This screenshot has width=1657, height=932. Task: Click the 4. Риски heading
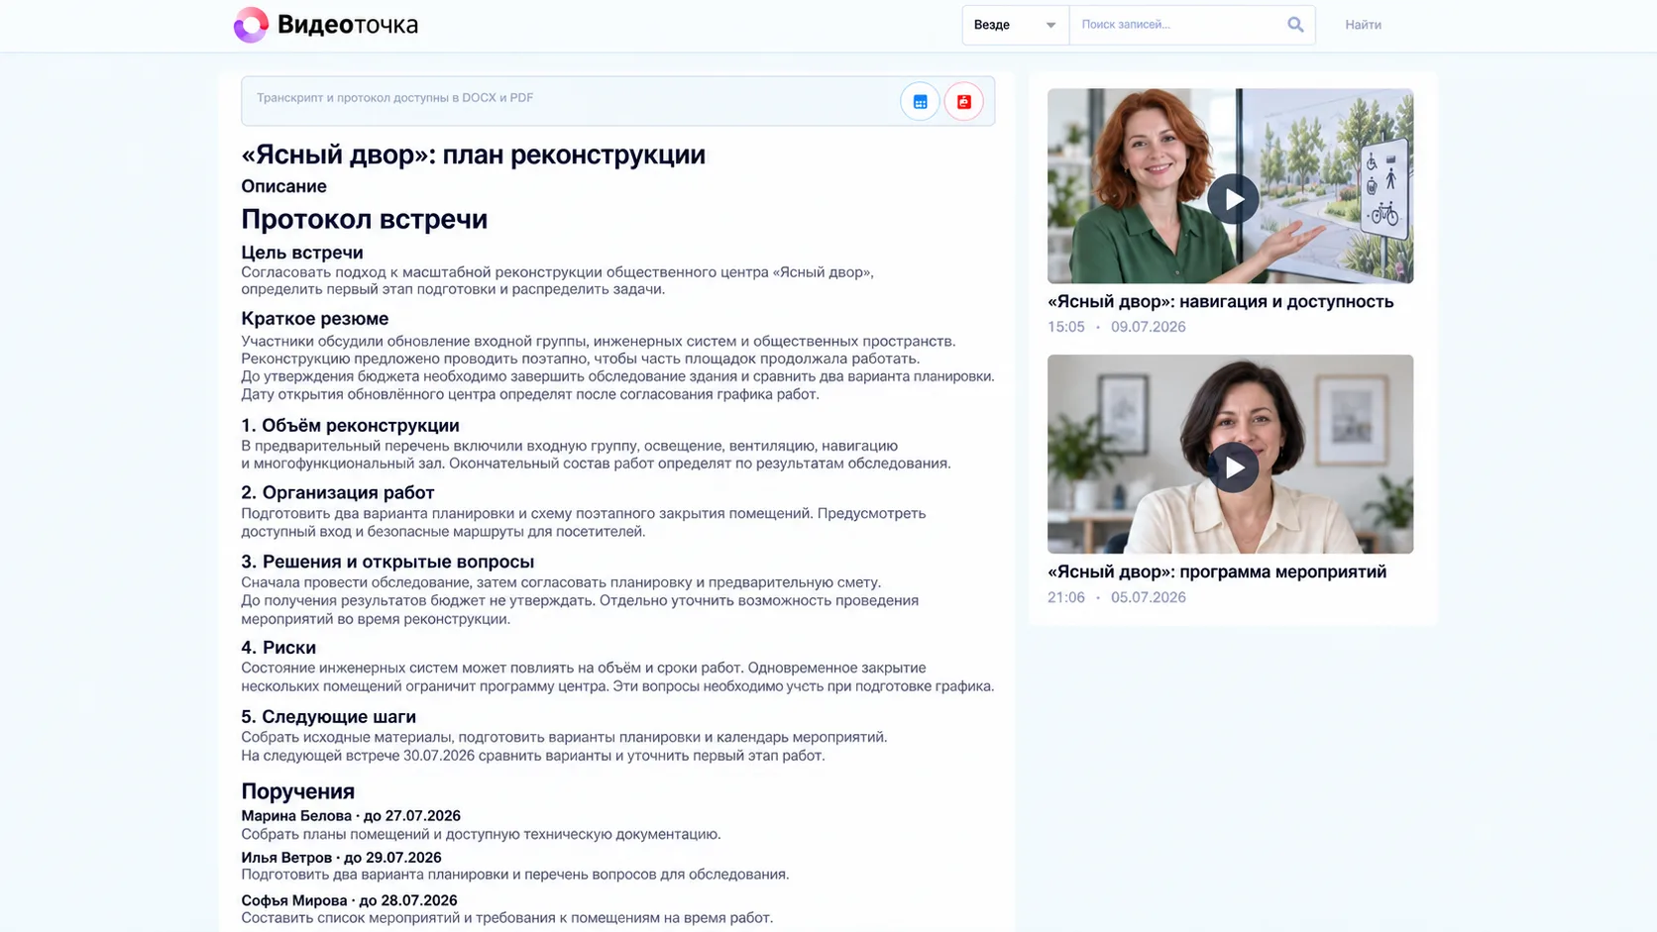[278, 648]
